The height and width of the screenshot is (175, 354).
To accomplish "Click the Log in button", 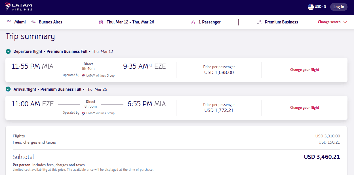I will point(339,7).
